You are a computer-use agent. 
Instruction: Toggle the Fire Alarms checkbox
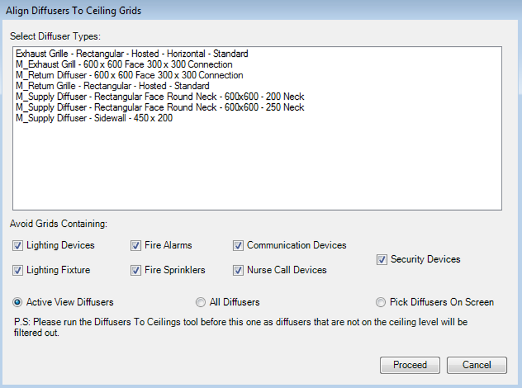click(x=136, y=246)
